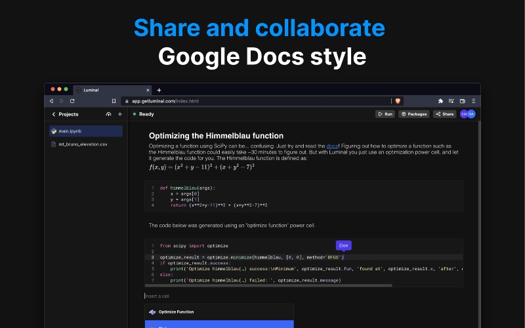Click the 'else:' line in second code cell

[167, 274]
